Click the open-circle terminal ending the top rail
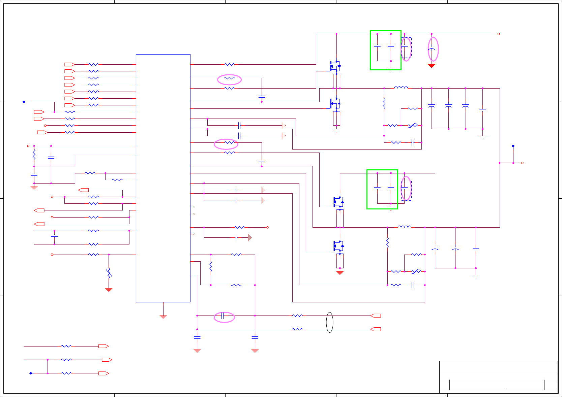562x397 pixels. [499, 34]
